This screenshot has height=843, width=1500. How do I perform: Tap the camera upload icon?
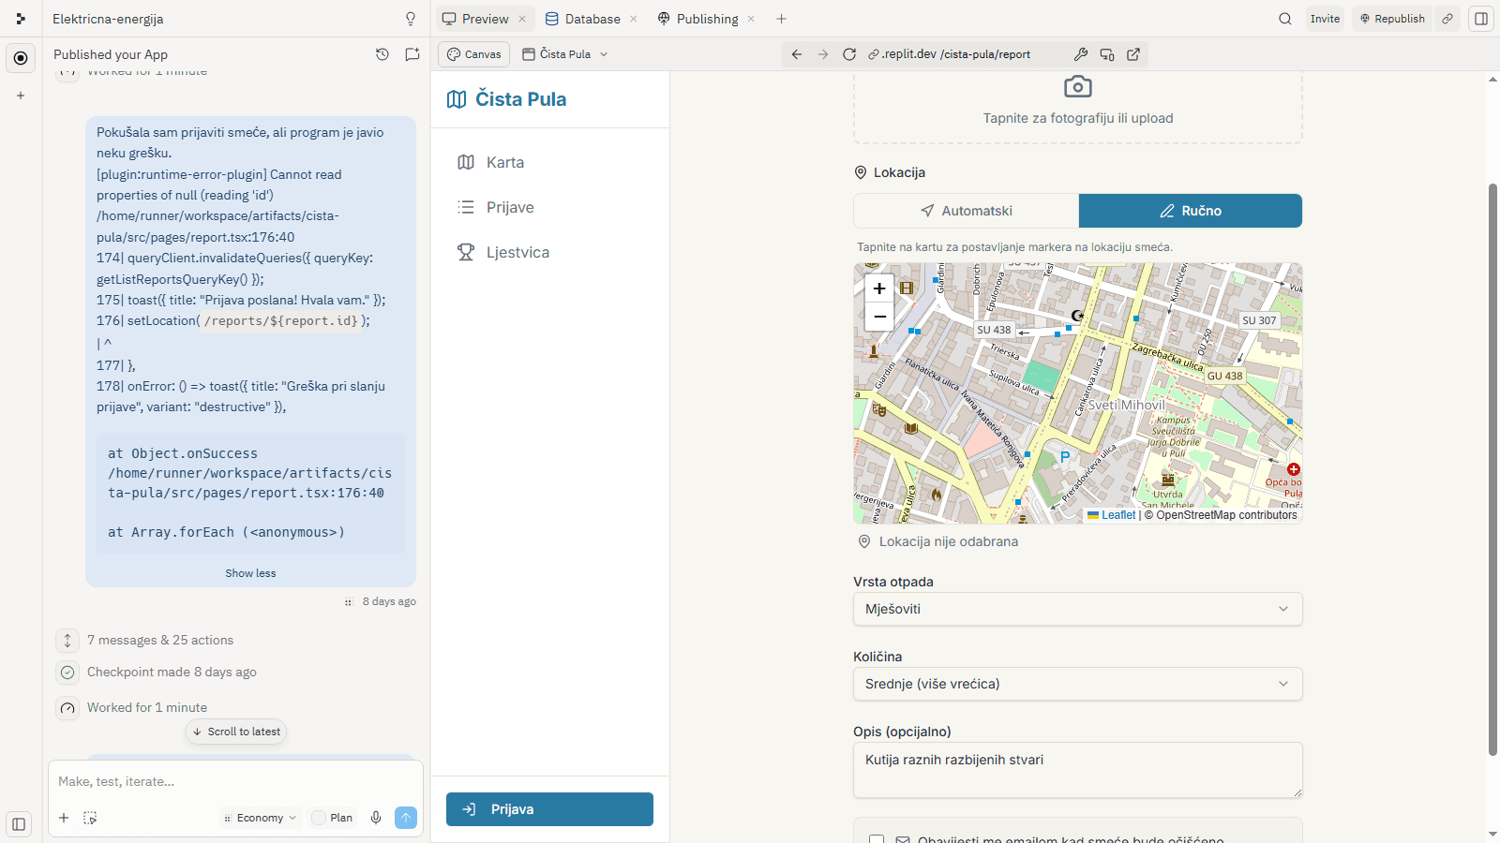tap(1078, 87)
